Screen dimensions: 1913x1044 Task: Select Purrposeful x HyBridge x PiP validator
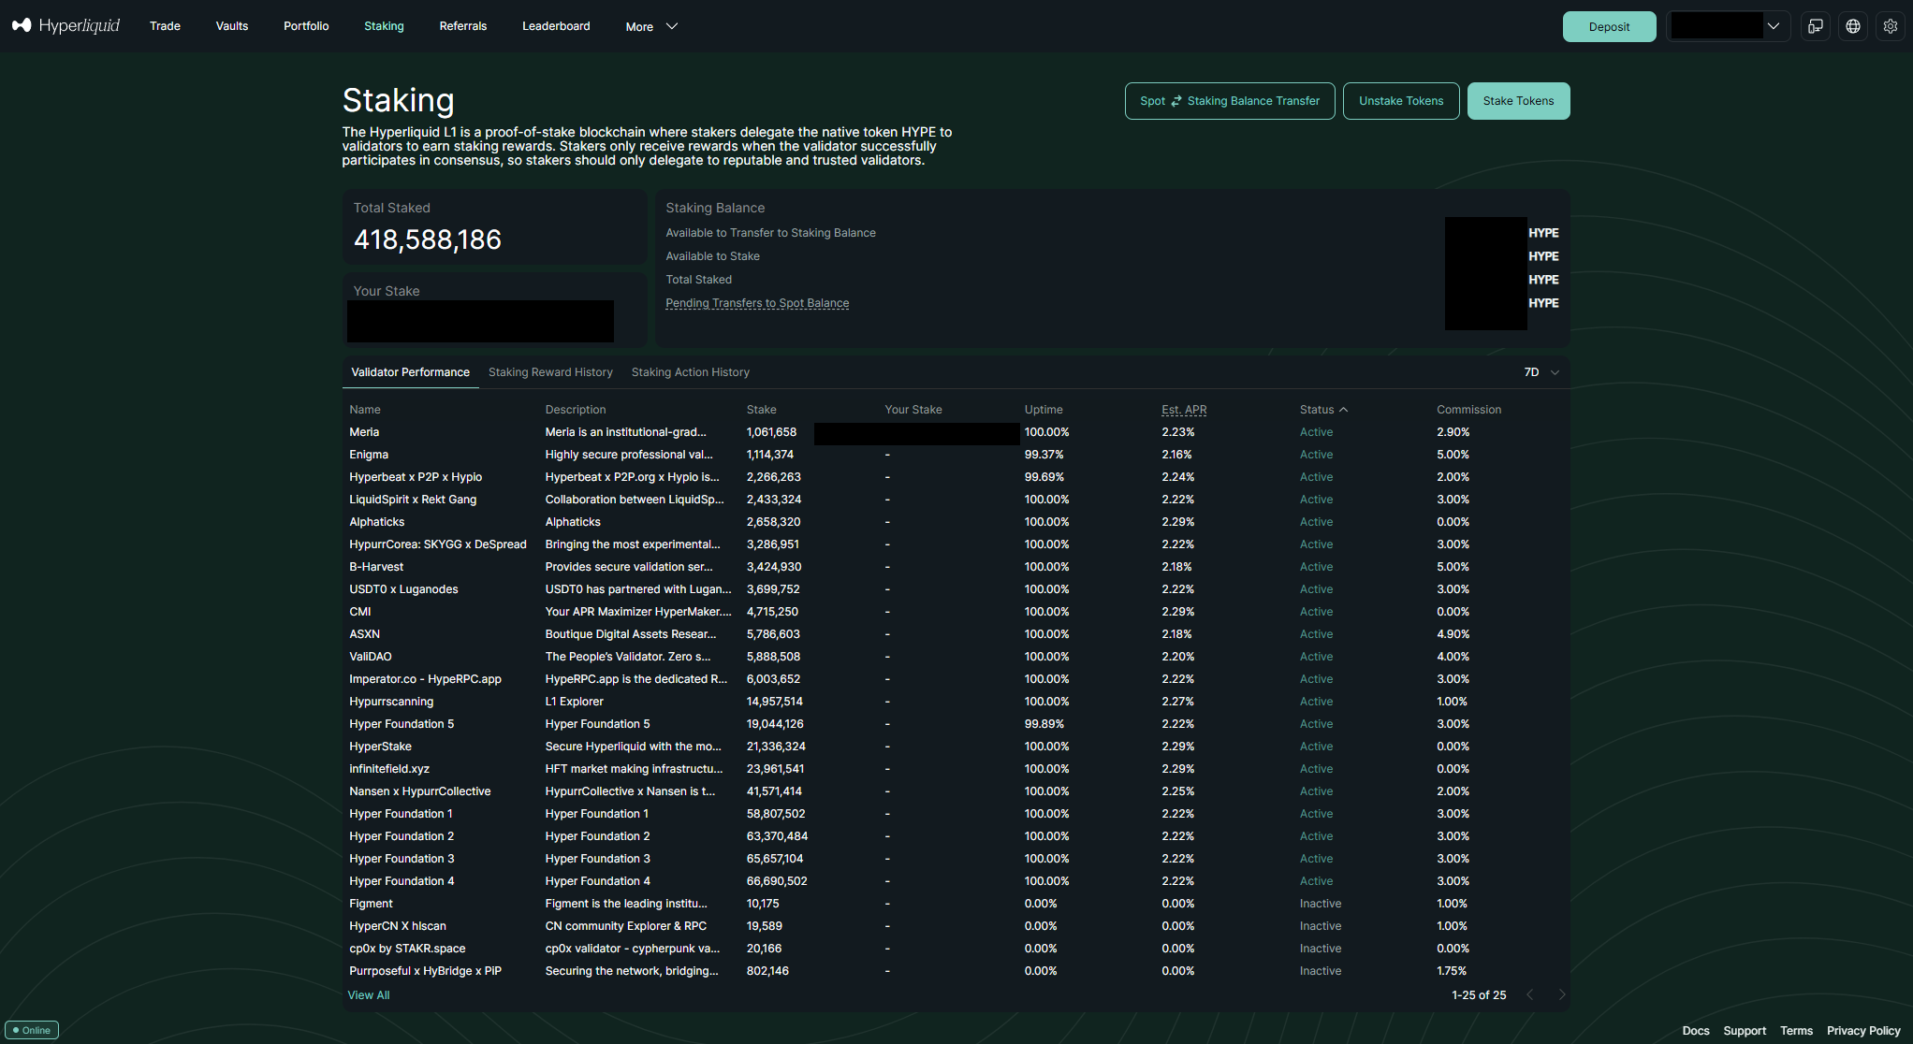(x=425, y=971)
